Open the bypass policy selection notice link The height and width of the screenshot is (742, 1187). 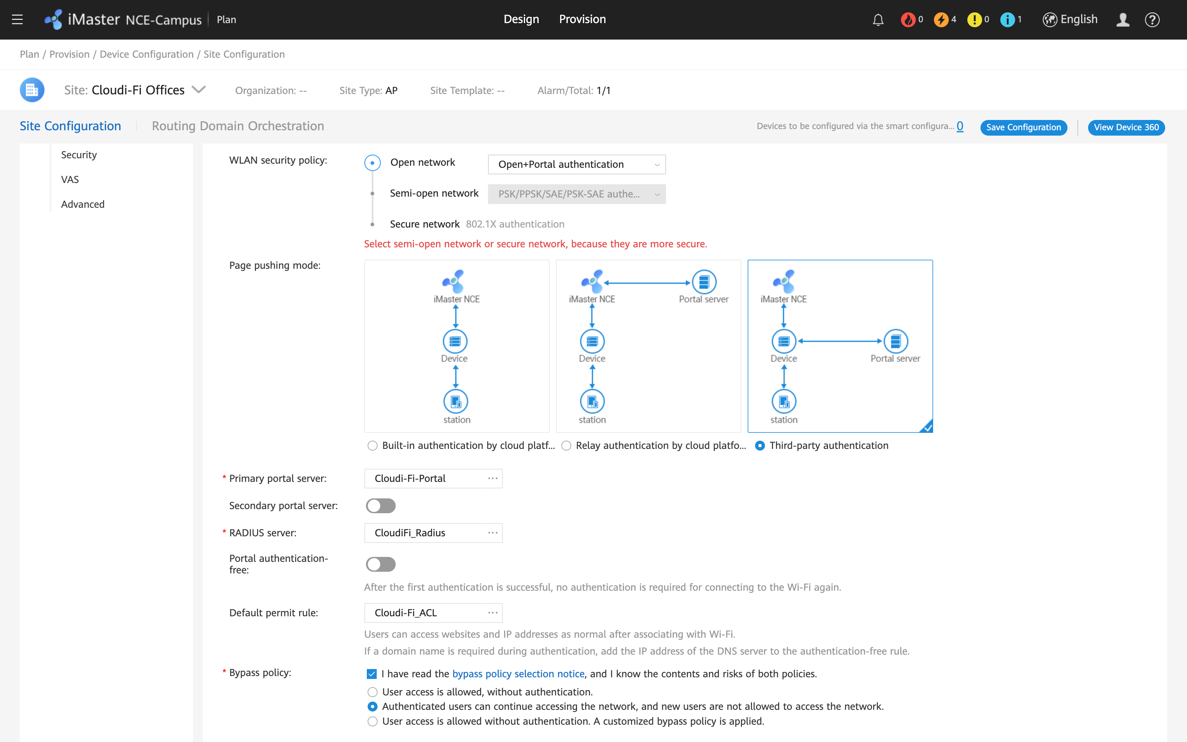pos(518,673)
